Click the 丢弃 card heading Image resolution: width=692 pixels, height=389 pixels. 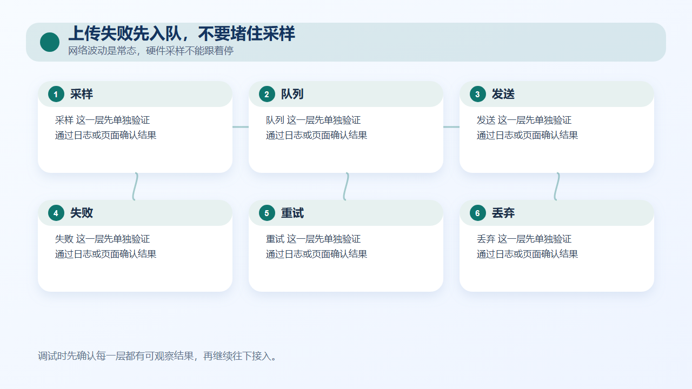pyautogui.click(x=503, y=213)
